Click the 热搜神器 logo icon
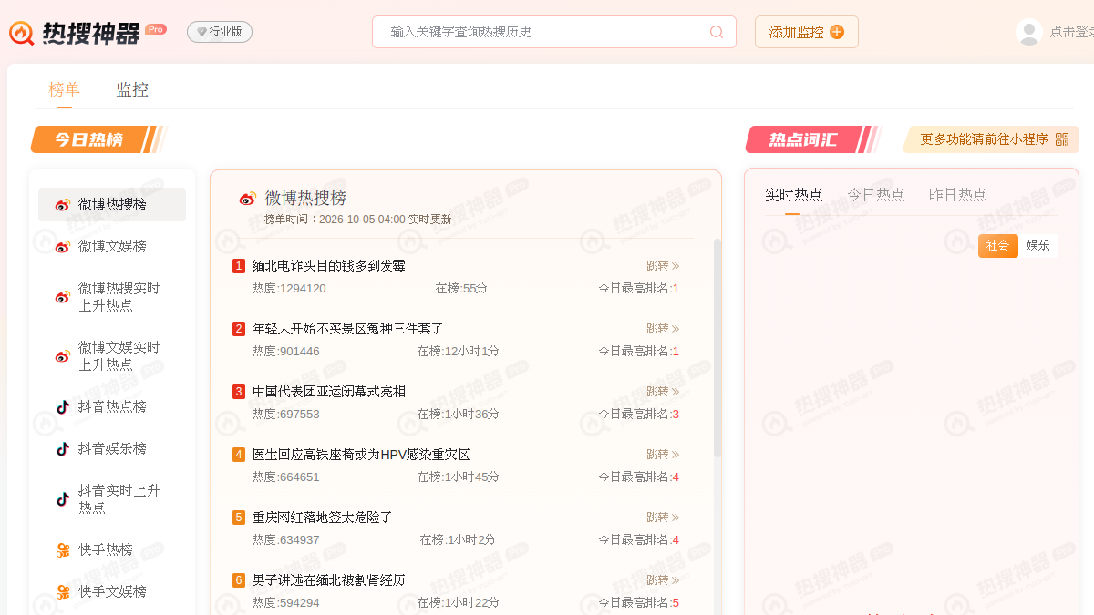 point(22,33)
